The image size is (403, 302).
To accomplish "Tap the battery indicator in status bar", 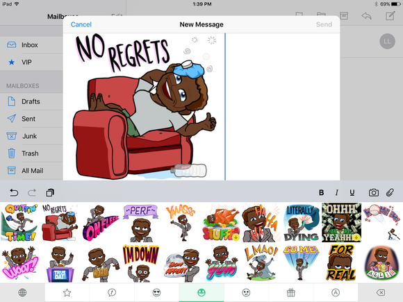I will [x=395, y=4].
